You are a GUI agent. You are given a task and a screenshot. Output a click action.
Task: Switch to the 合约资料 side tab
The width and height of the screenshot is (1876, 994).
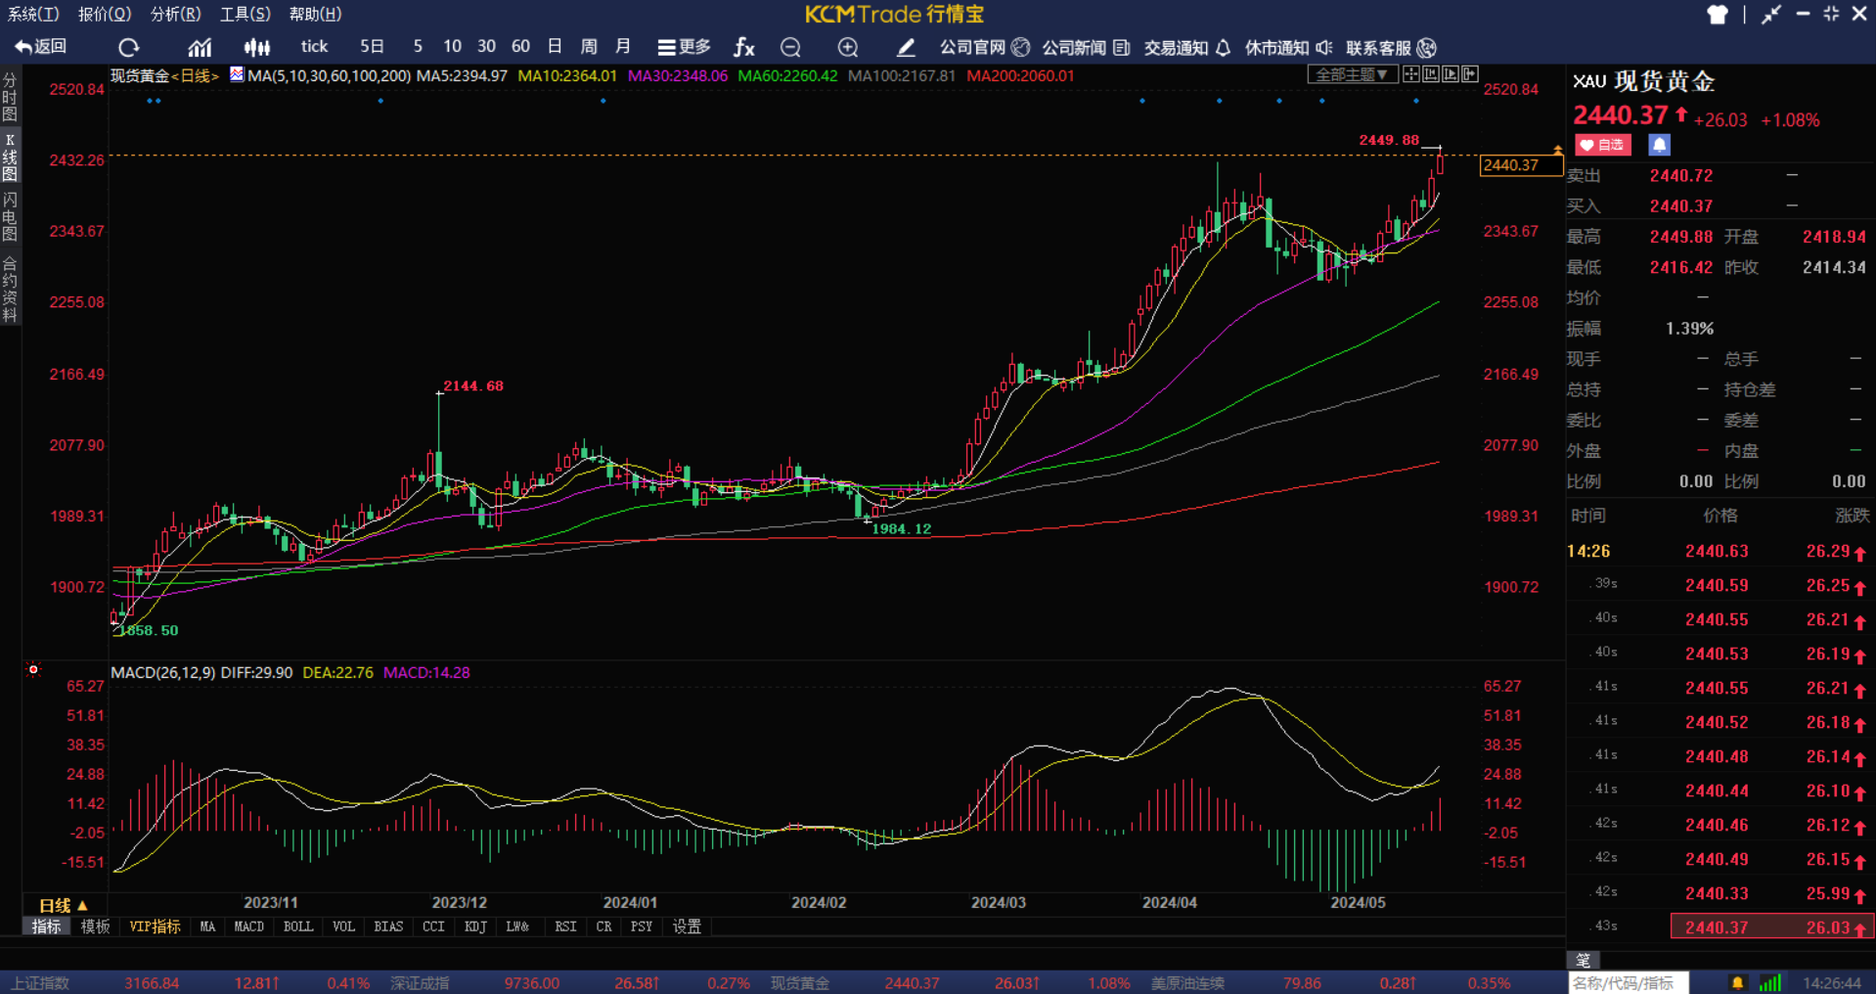point(10,289)
